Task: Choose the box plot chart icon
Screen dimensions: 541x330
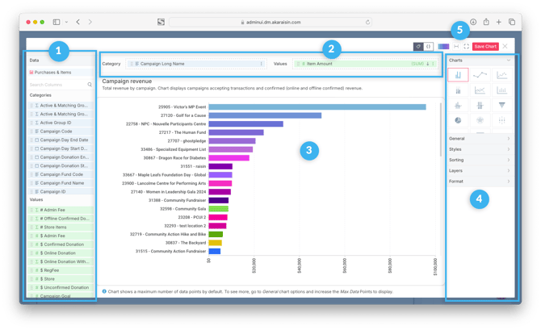Action: pyautogui.click(x=458, y=105)
